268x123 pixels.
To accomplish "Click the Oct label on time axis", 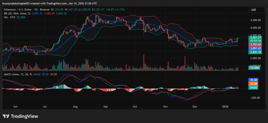I will pos(135,107).
